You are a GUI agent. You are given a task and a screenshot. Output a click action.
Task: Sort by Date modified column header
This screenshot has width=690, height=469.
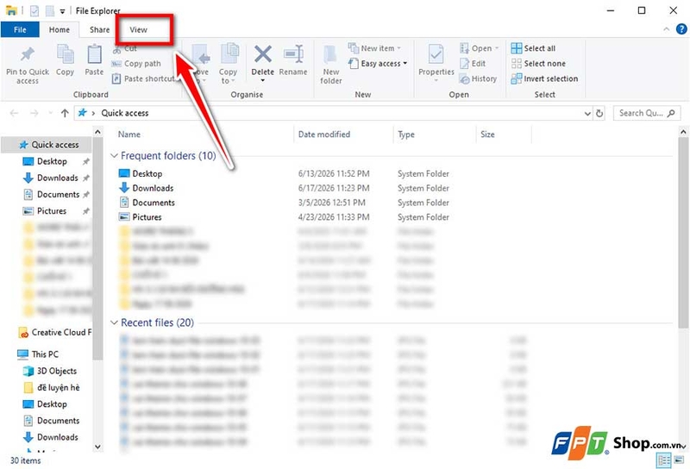click(x=324, y=134)
